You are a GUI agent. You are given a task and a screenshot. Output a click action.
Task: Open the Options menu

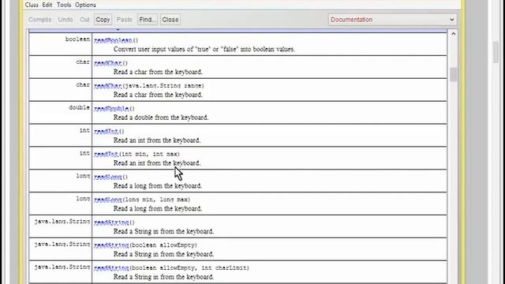[x=85, y=5]
